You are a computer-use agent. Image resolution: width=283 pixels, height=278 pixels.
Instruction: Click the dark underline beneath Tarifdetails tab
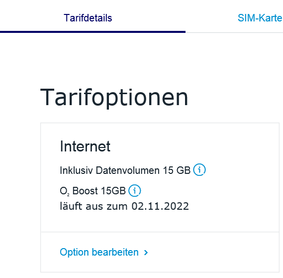(x=93, y=32)
